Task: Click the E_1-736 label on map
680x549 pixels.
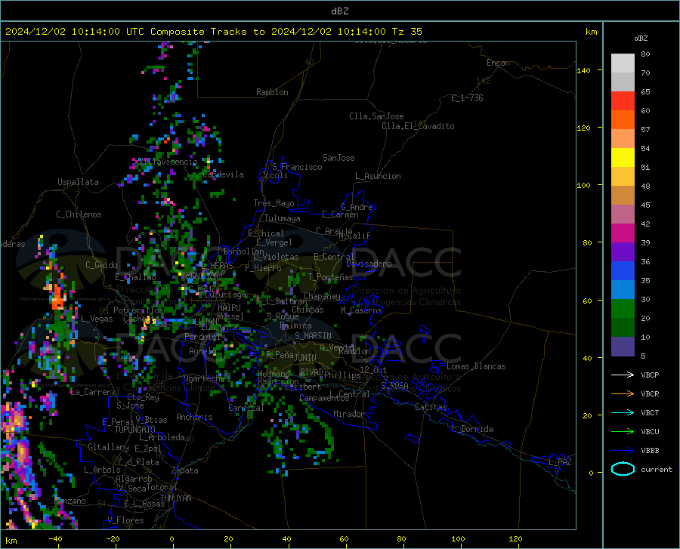Action: pyautogui.click(x=467, y=98)
